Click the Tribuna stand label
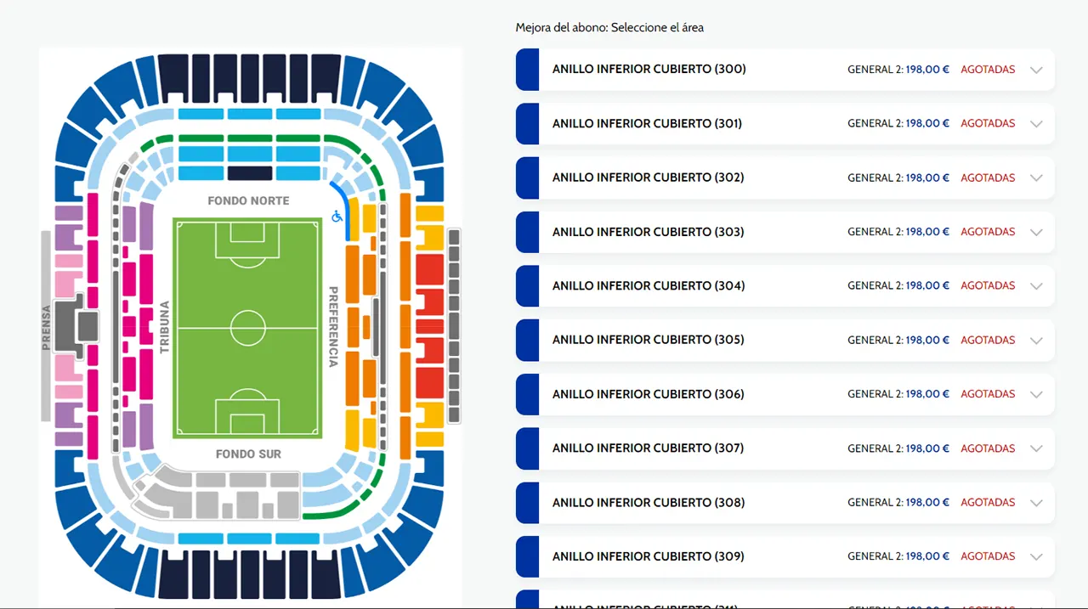Image resolution: width=1088 pixels, height=609 pixels. click(x=164, y=327)
